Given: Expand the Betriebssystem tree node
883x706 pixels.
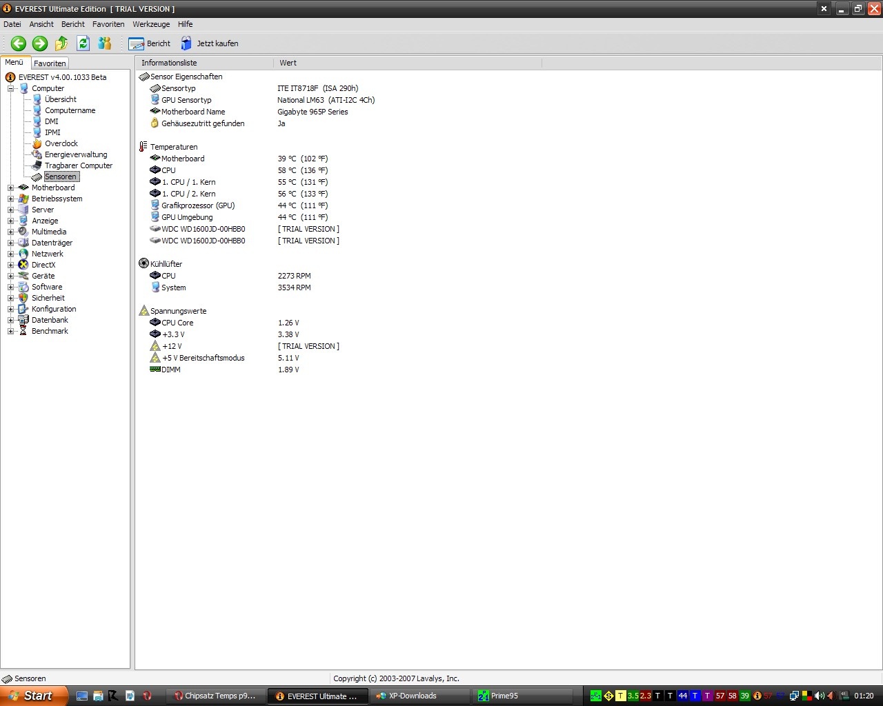Looking at the screenshot, I should [11, 199].
